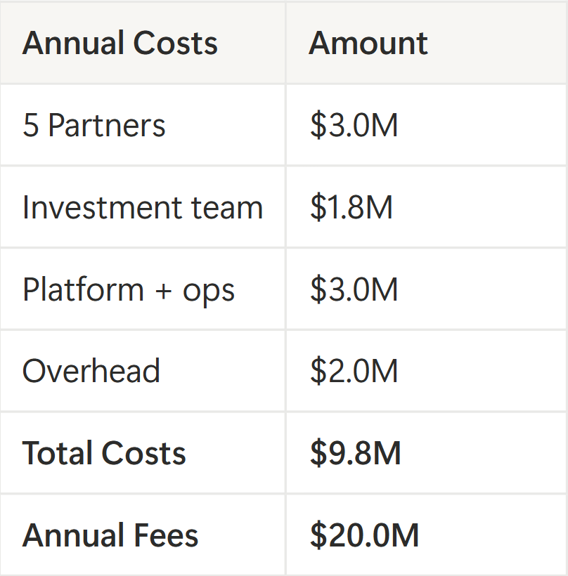Click the $1.8M amount cell
568x576 pixels.
tap(351, 208)
